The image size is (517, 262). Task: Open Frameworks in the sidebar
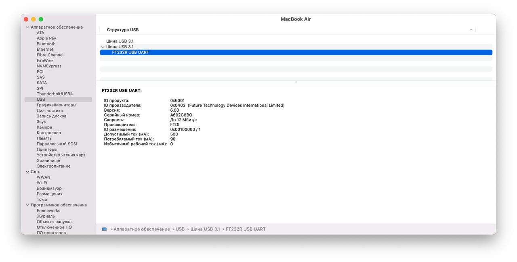[48, 211]
